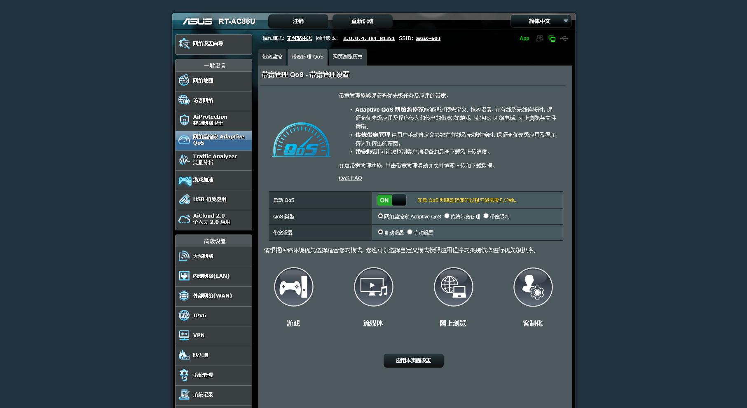
Task: Open the 简体中文 language dropdown
Action: pyautogui.click(x=540, y=21)
